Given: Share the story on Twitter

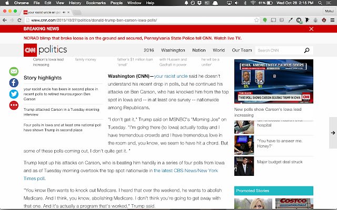Looking at the screenshot, I should (x=14, y=94).
